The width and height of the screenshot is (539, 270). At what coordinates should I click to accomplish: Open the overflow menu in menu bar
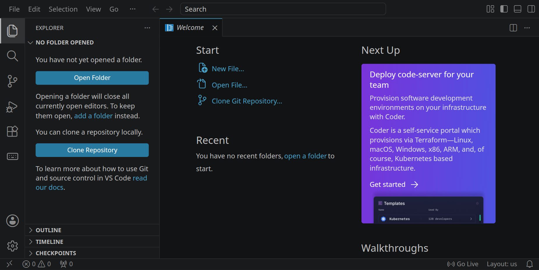click(x=133, y=9)
